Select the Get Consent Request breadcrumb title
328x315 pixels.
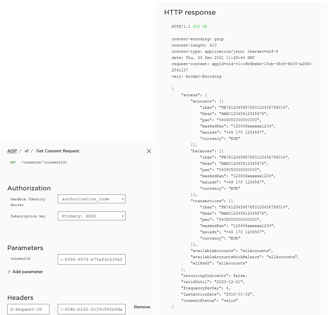point(58,151)
